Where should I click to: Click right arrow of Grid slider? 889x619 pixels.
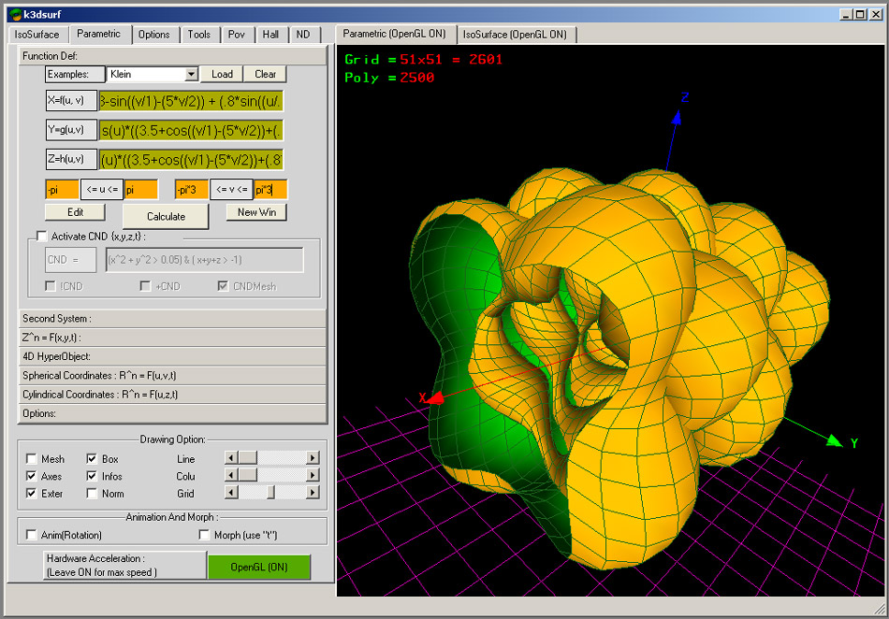coord(313,493)
